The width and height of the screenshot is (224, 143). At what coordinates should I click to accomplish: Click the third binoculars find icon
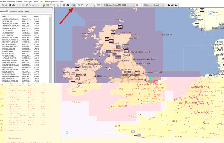(x=176, y=5)
